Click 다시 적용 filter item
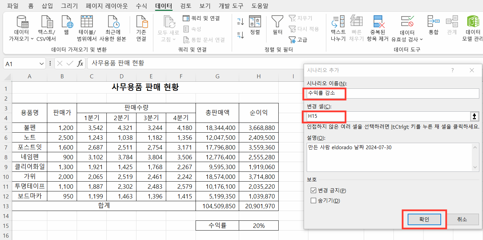This screenshot has width=483, height=240. pos(304,29)
